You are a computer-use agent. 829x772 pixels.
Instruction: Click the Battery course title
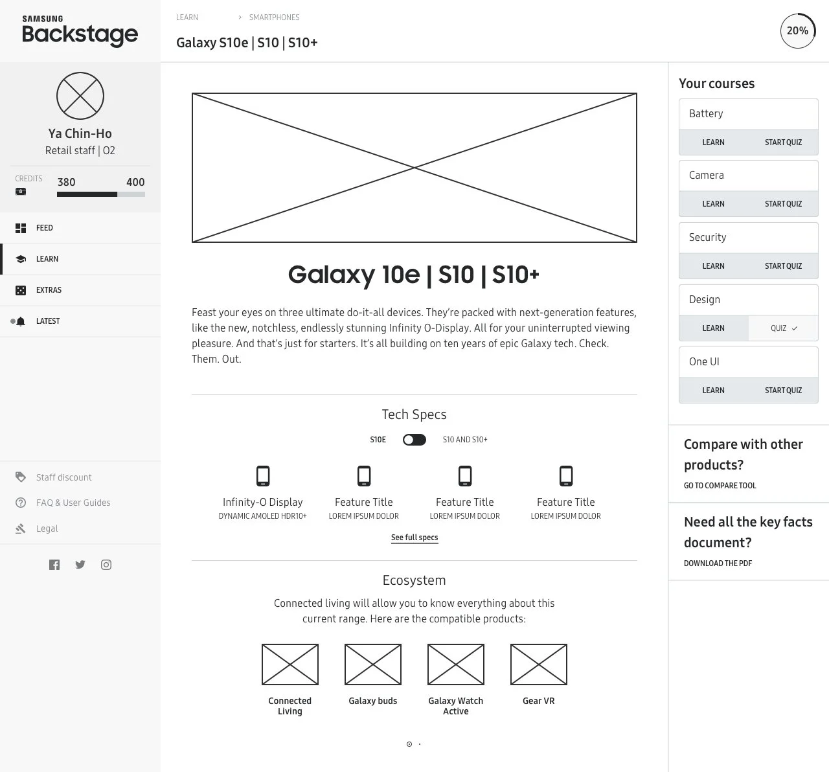[x=706, y=114]
